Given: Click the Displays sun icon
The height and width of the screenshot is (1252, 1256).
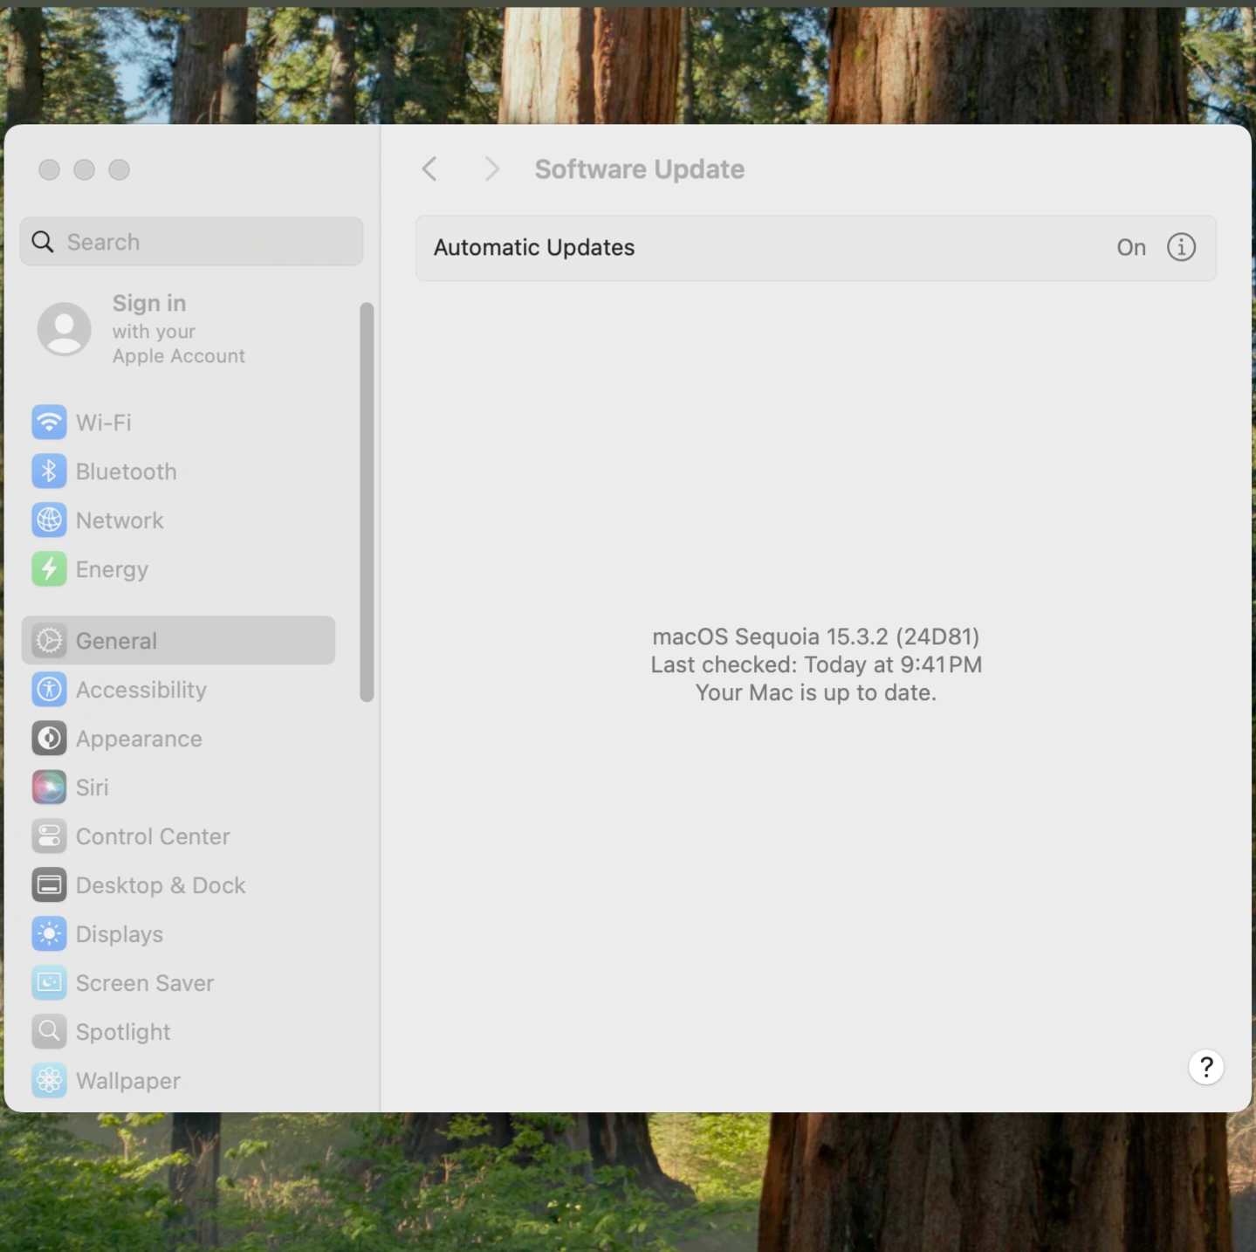Looking at the screenshot, I should 49,934.
